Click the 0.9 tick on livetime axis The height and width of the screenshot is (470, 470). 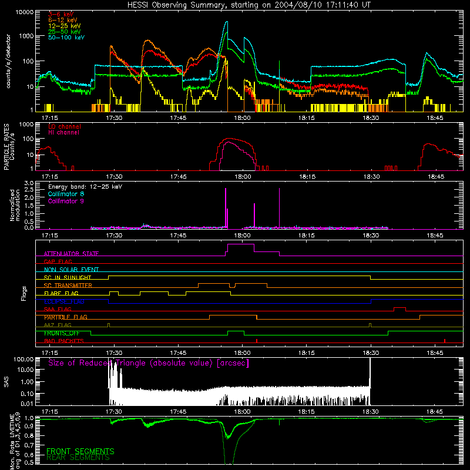pyautogui.click(x=29, y=427)
